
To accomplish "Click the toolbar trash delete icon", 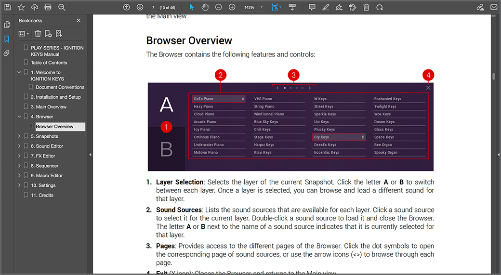I will [x=366, y=7].
